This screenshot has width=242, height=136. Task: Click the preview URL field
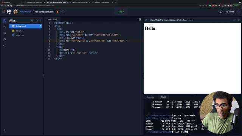tap(191, 20)
